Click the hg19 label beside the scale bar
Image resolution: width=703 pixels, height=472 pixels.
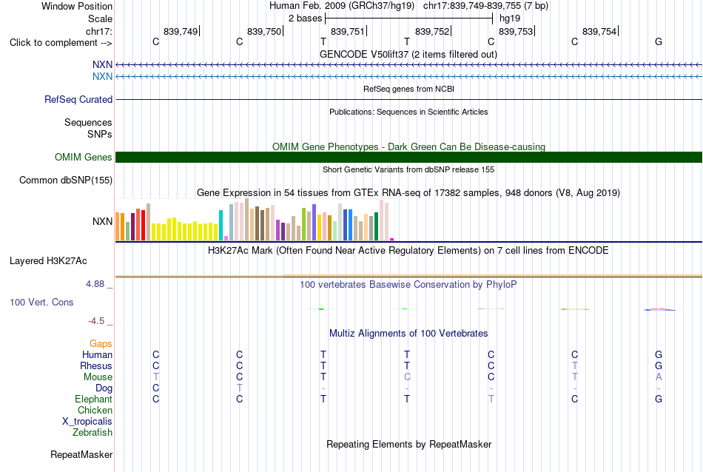point(510,18)
